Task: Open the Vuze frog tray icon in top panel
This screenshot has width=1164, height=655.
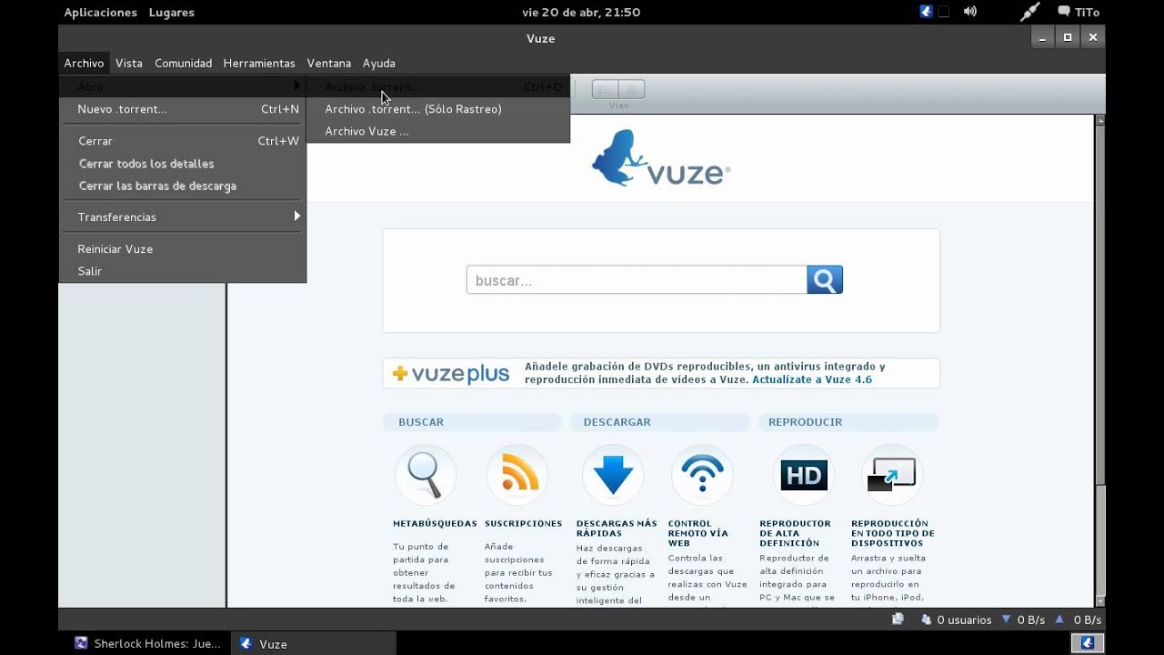Action: (926, 12)
